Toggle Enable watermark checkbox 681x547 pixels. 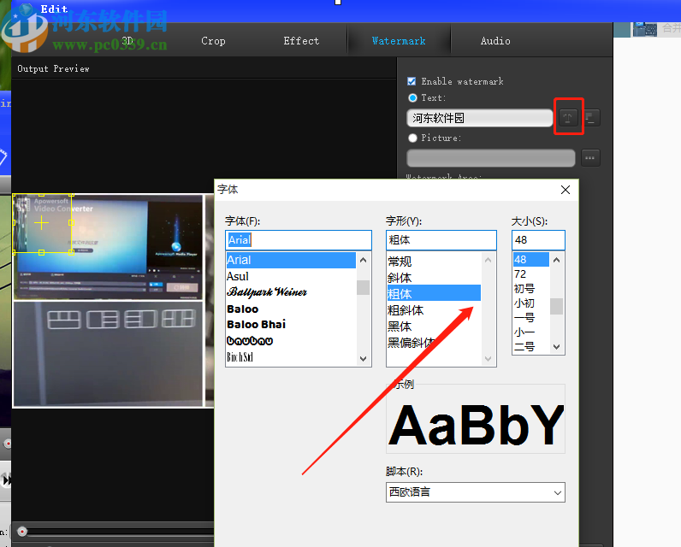(x=412, y=81)
